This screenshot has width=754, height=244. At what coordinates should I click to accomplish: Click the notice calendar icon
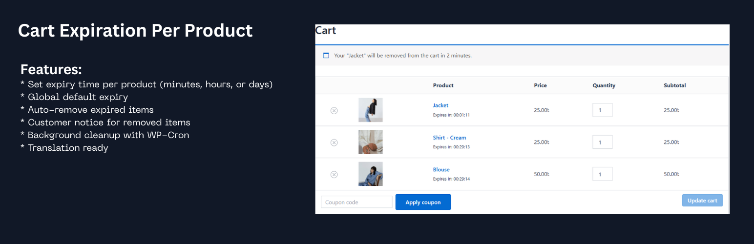(x=326, y=56)
